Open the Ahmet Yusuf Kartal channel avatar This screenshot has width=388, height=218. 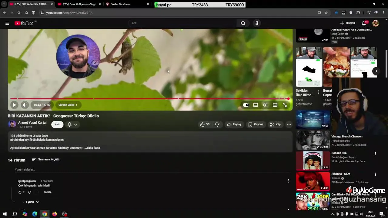12,124
